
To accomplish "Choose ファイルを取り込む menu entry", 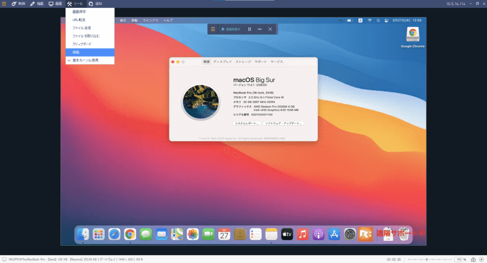I will click(x=90, y=36).
